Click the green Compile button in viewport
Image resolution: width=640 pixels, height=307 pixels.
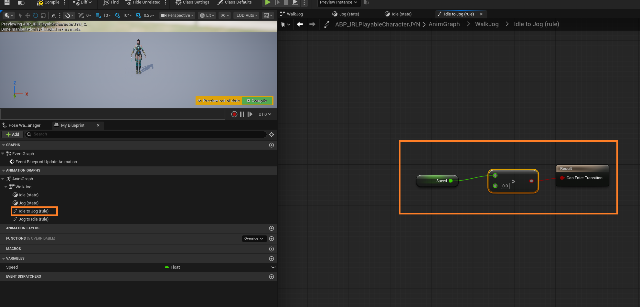(257, 101)
